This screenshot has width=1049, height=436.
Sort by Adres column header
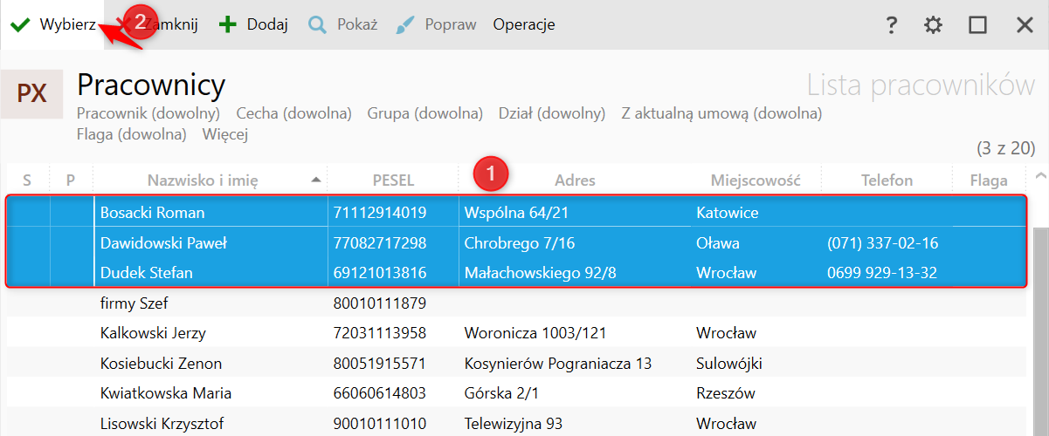click(x=575, y=181)
